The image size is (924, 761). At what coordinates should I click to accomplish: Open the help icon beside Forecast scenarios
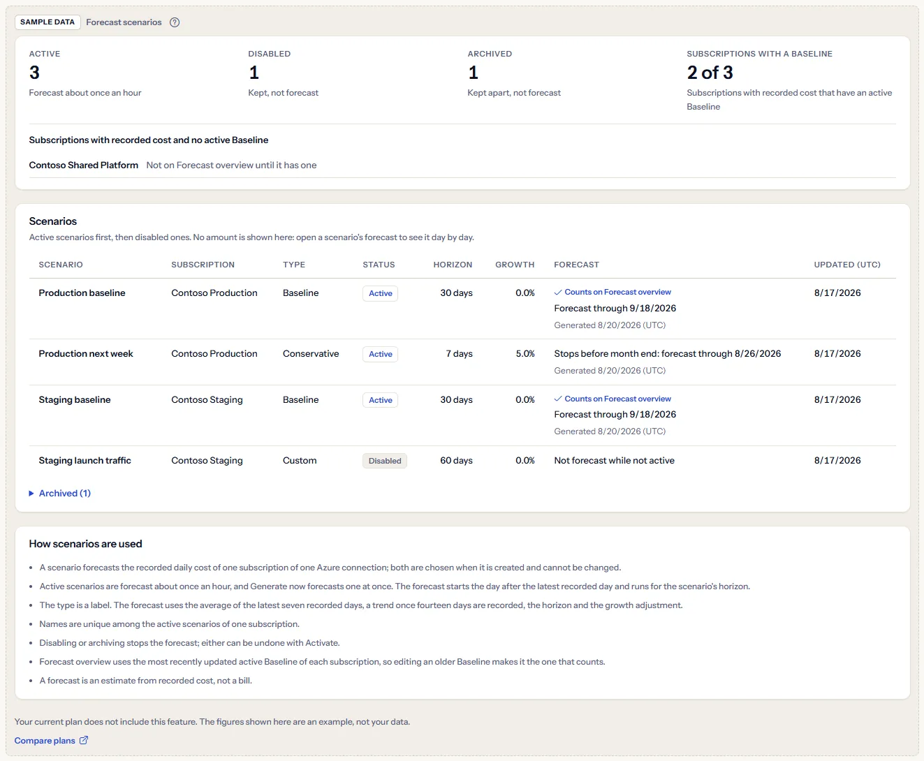(x=175, y=22)
